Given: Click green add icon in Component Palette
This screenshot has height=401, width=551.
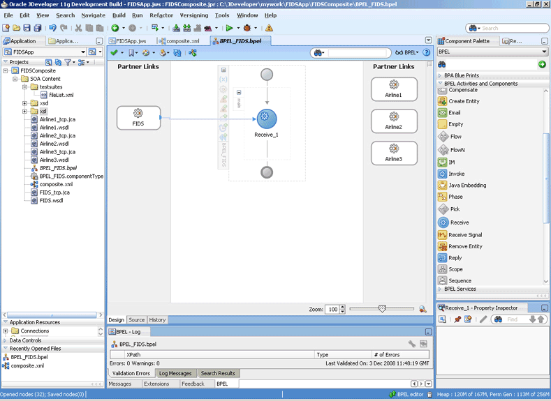Looking at the screenshot, I should (x=542, y=64).
